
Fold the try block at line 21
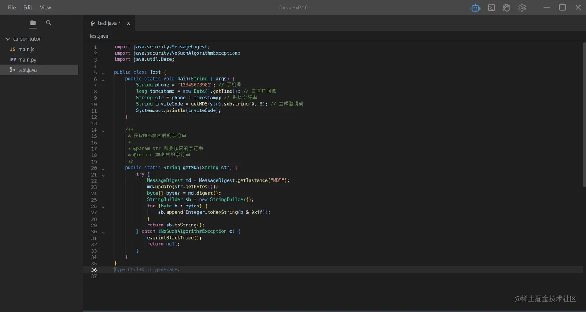coord(103,175)
